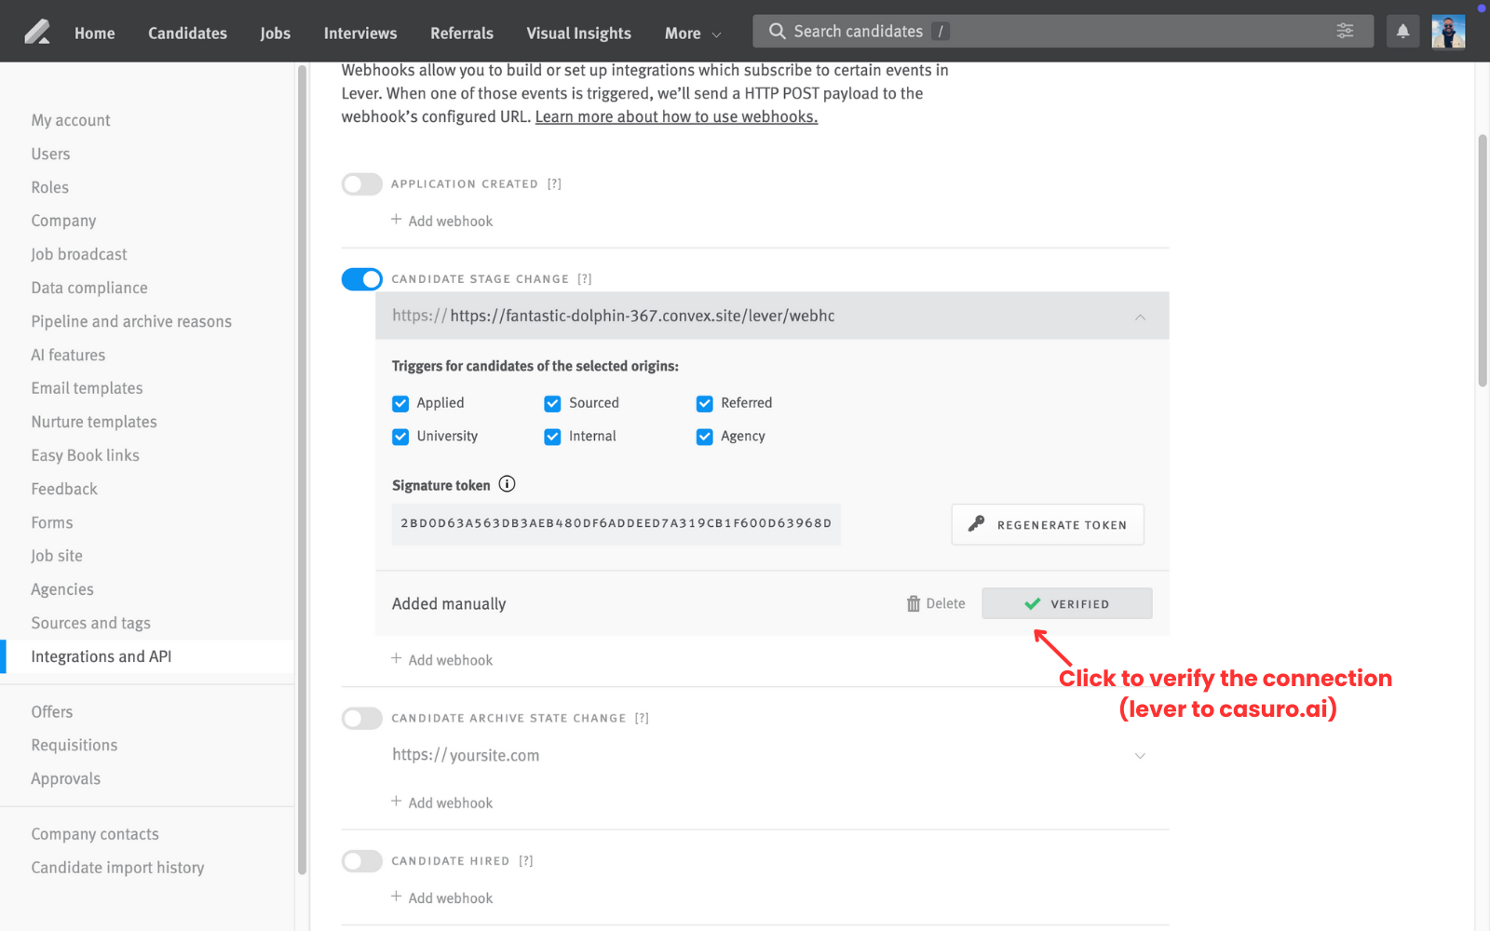Viewport: 1490px width, 931px height.
Task: Uncheck the Internal origin checkbox
Action: (552, 437)
